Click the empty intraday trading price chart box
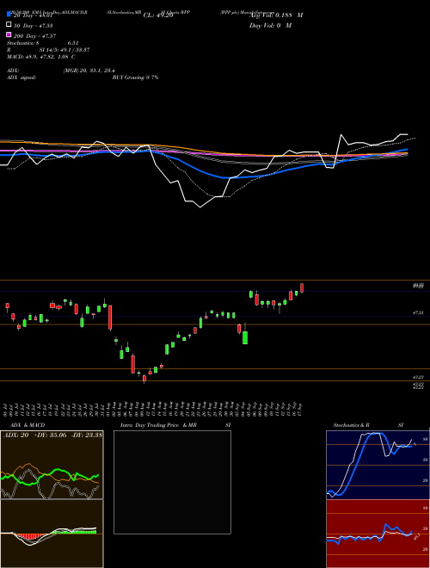The height and width of the screenshot is (568, 430). (x=172, y=482)
